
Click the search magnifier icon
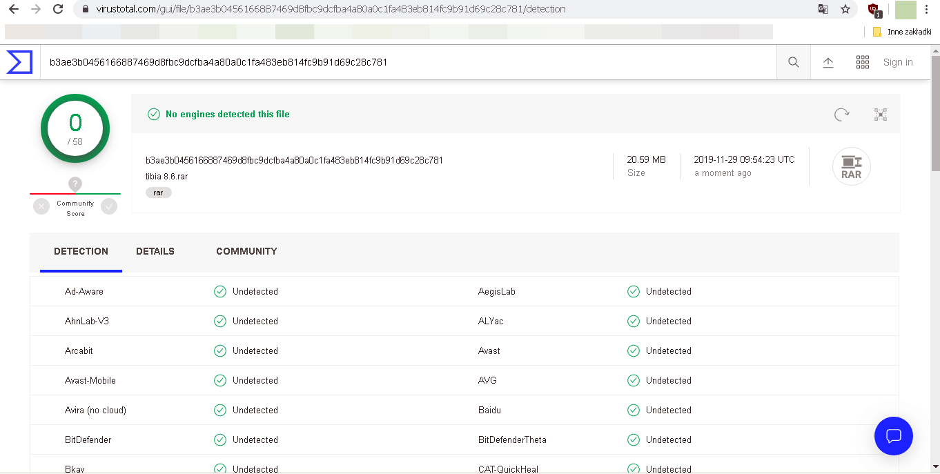click(x=794, y=62)
